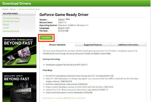Click the Outer Wilds black screens bug entry

tap(80, 87)
